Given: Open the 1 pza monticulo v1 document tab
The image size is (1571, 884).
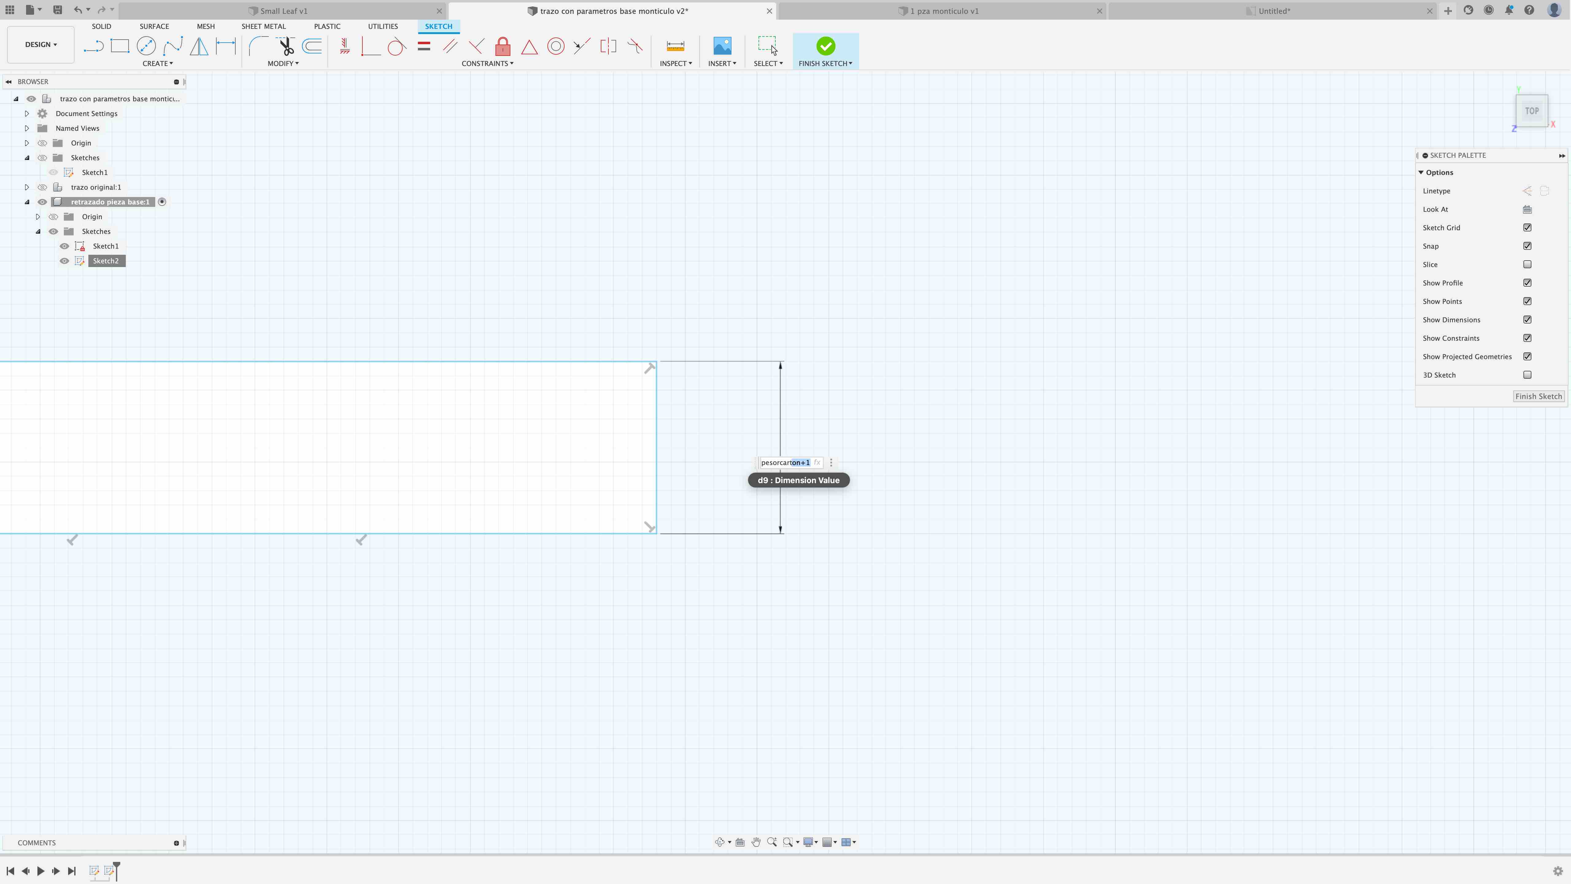Looking at the screenshot, I should (x=944, y=11).
